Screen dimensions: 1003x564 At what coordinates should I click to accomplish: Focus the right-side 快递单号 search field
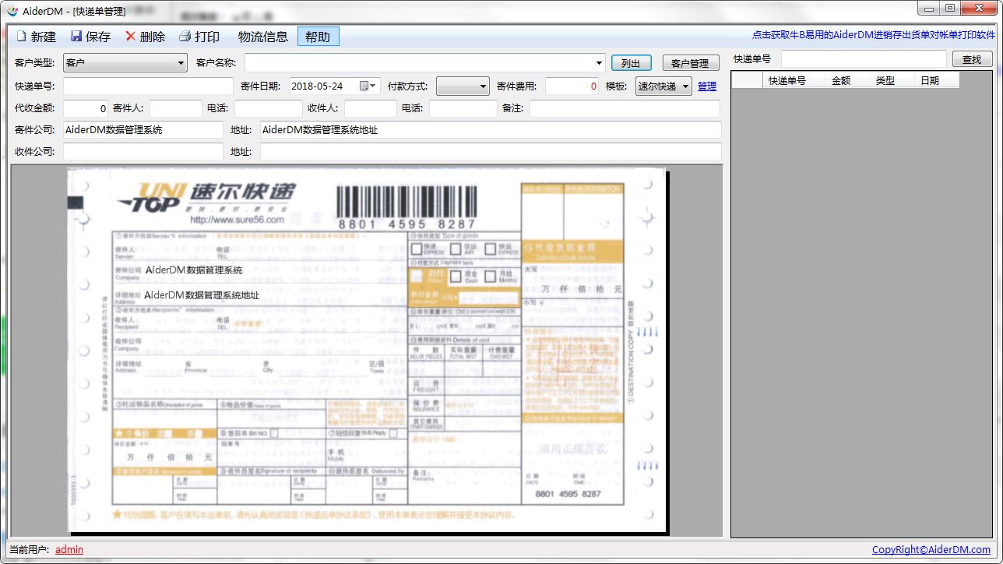(x=864, y=59)
